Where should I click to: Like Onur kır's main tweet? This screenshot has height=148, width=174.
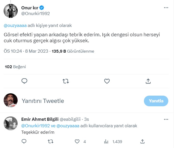click(107, 81)
